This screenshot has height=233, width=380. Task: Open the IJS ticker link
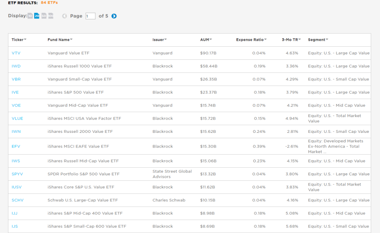pos(15,226)
